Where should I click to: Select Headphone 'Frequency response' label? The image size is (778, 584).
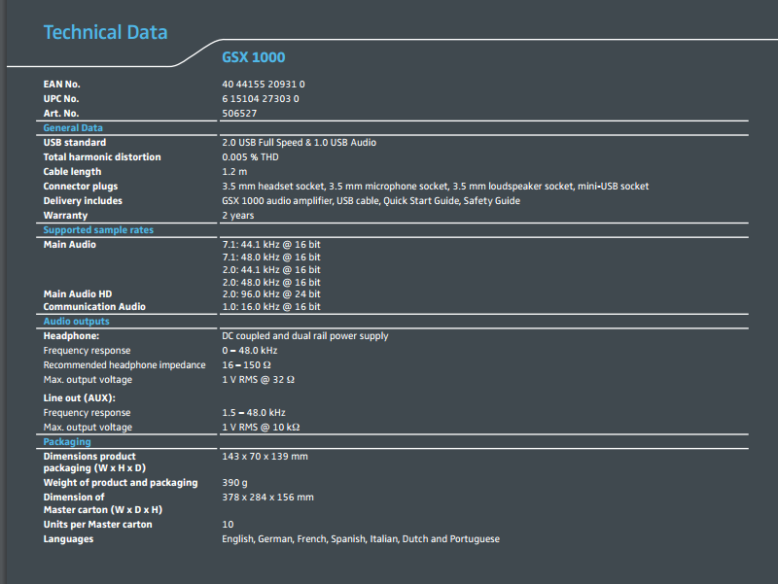87,351
